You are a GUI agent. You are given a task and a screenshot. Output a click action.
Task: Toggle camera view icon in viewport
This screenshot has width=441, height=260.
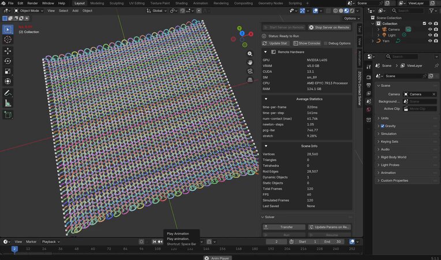[250, 71]
